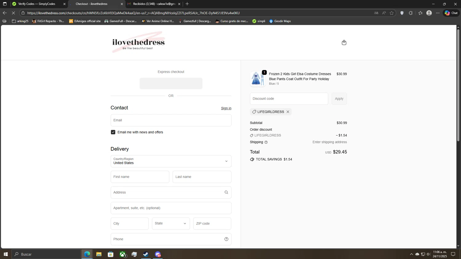Open Microsoft Store from the taskbar
The width and height of the screenshot is (461, 259).
(111, 254)
